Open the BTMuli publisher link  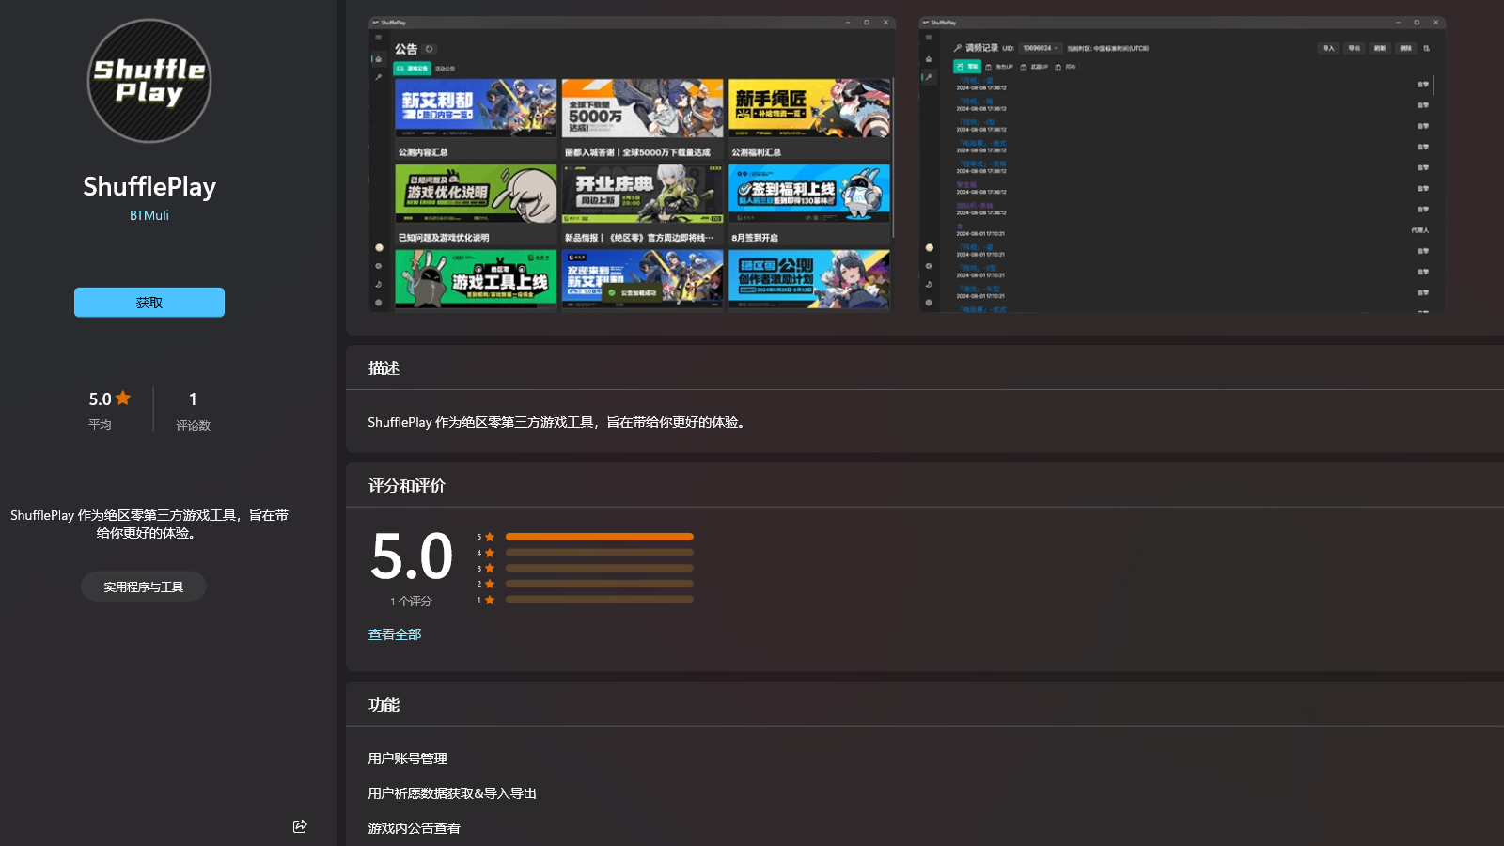(x=149, y=214)
